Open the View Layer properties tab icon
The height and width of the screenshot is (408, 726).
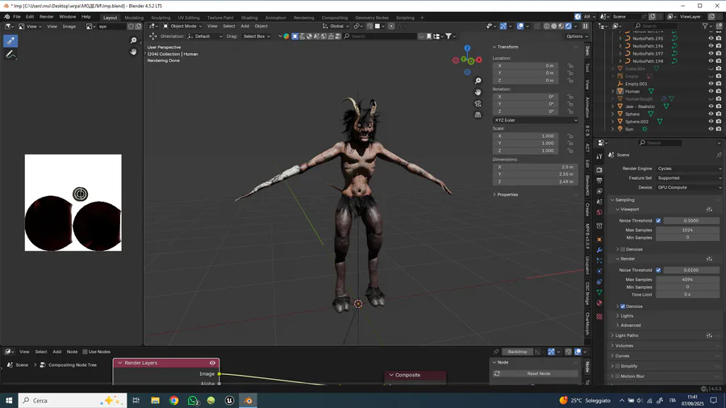[599, 191]
